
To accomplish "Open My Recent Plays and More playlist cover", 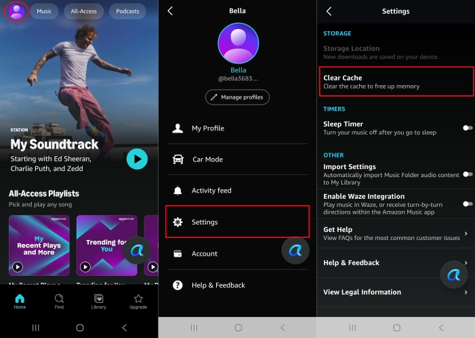I will pos(39,245).
